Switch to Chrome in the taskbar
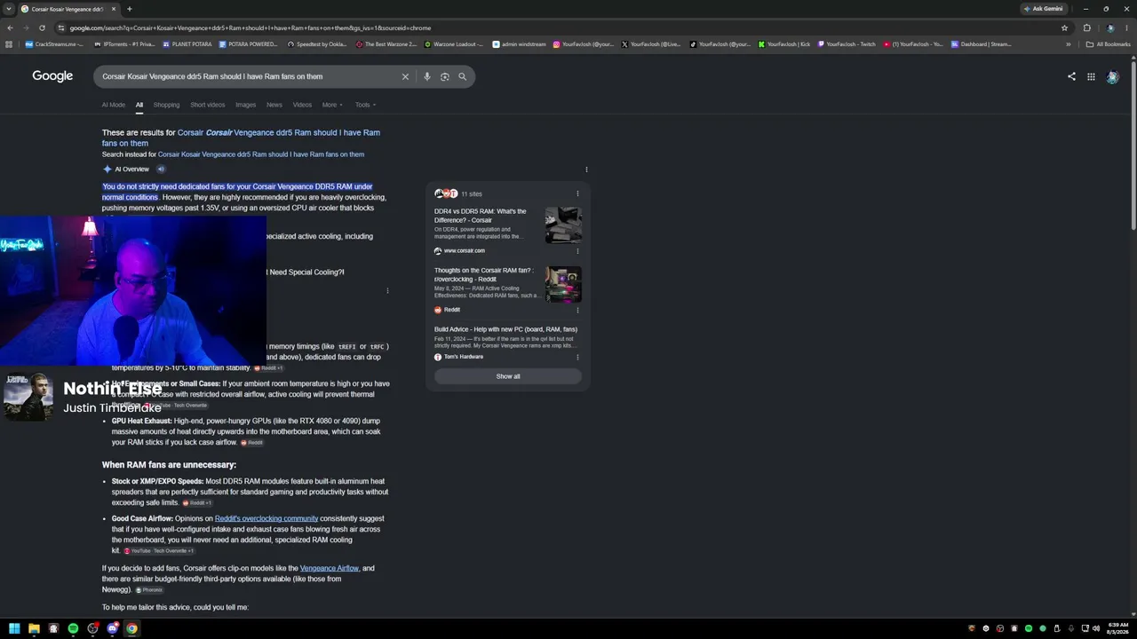 pyautogui.click(x=131, y=628)
